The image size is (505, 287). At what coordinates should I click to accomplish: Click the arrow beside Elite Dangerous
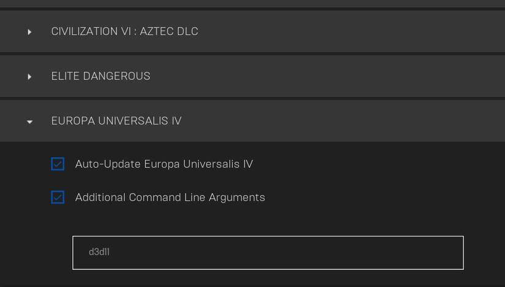coord(29,77)
